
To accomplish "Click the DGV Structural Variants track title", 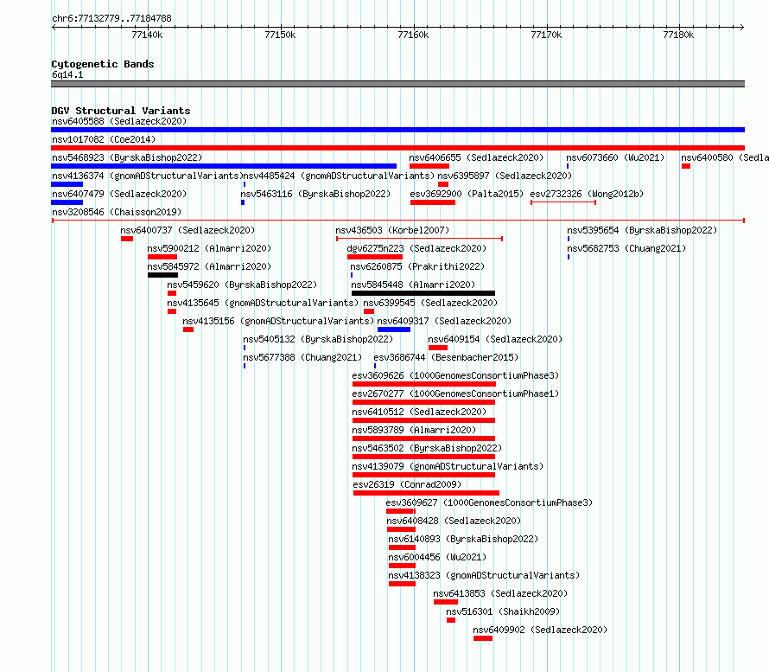I will [121, 111].
